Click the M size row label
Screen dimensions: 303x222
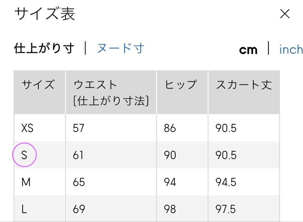(26, 182)
